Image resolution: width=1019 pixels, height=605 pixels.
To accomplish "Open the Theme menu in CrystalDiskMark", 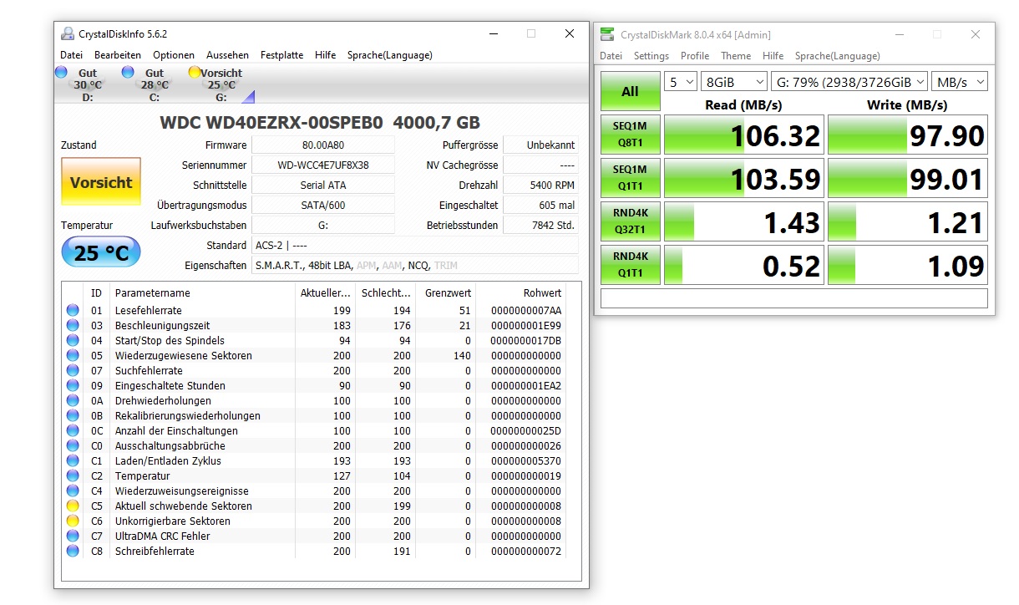I will click(x=736, y=56).
